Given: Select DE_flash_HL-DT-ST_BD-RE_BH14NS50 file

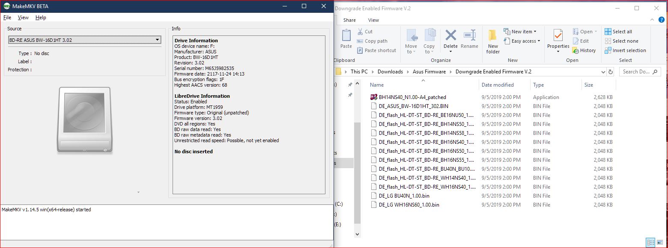Looking at the screenshot, I should (x=422, y=124).
